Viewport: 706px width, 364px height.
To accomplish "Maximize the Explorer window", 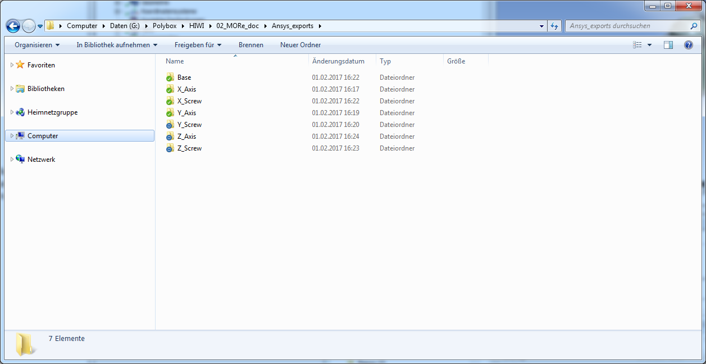I will point(668,6).
